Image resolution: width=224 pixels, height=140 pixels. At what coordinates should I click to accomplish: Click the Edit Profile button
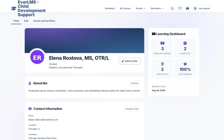129,61
